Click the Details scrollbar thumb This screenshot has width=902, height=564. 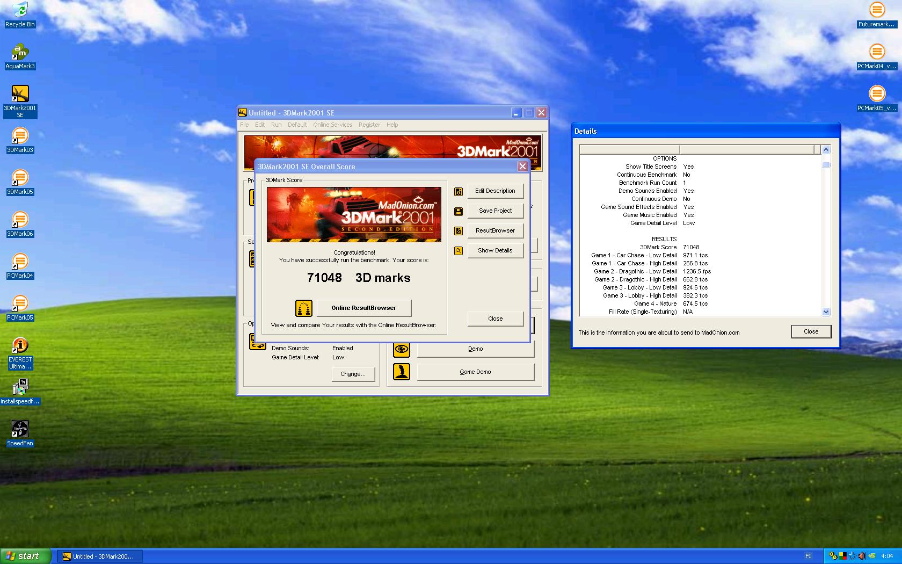(826, 165)
